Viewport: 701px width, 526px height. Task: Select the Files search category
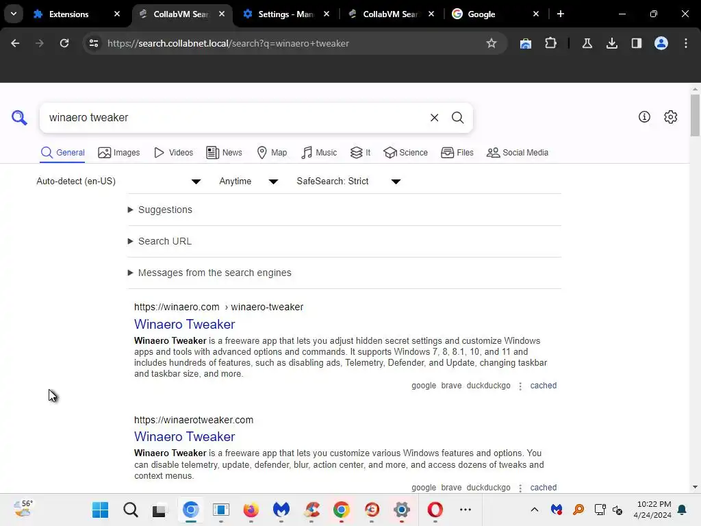tap(457, 153)
